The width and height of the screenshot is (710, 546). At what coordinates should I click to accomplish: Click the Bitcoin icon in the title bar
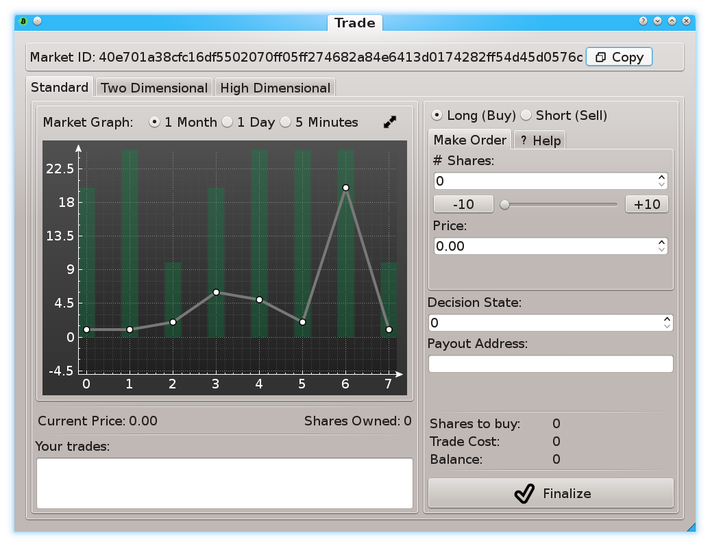coord(23,21)
